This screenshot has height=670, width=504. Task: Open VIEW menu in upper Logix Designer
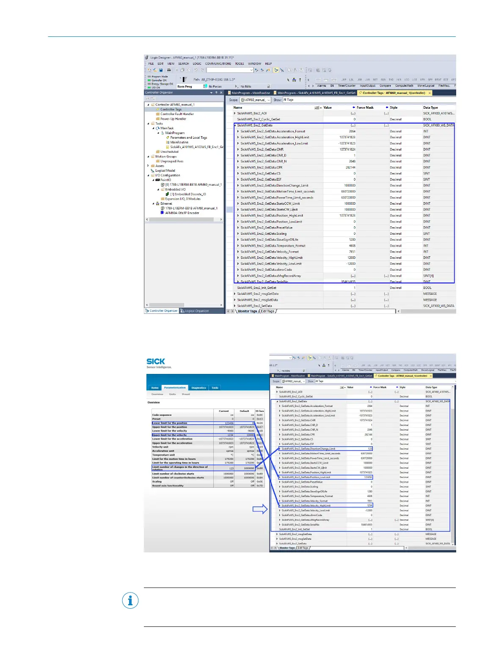click(171, 64)
